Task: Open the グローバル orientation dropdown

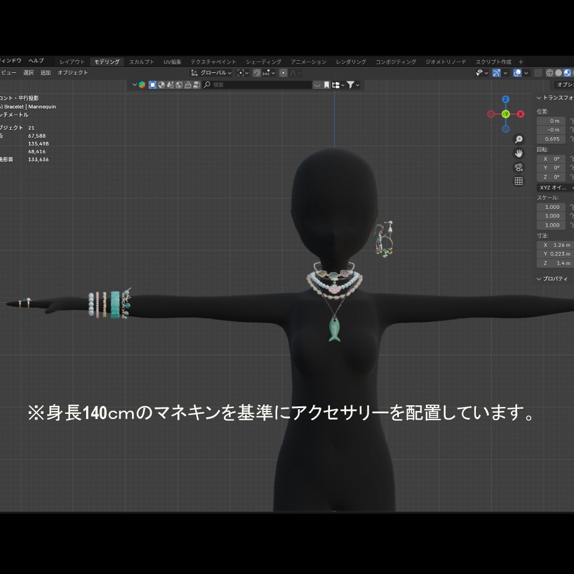Action: coord(211,73)
